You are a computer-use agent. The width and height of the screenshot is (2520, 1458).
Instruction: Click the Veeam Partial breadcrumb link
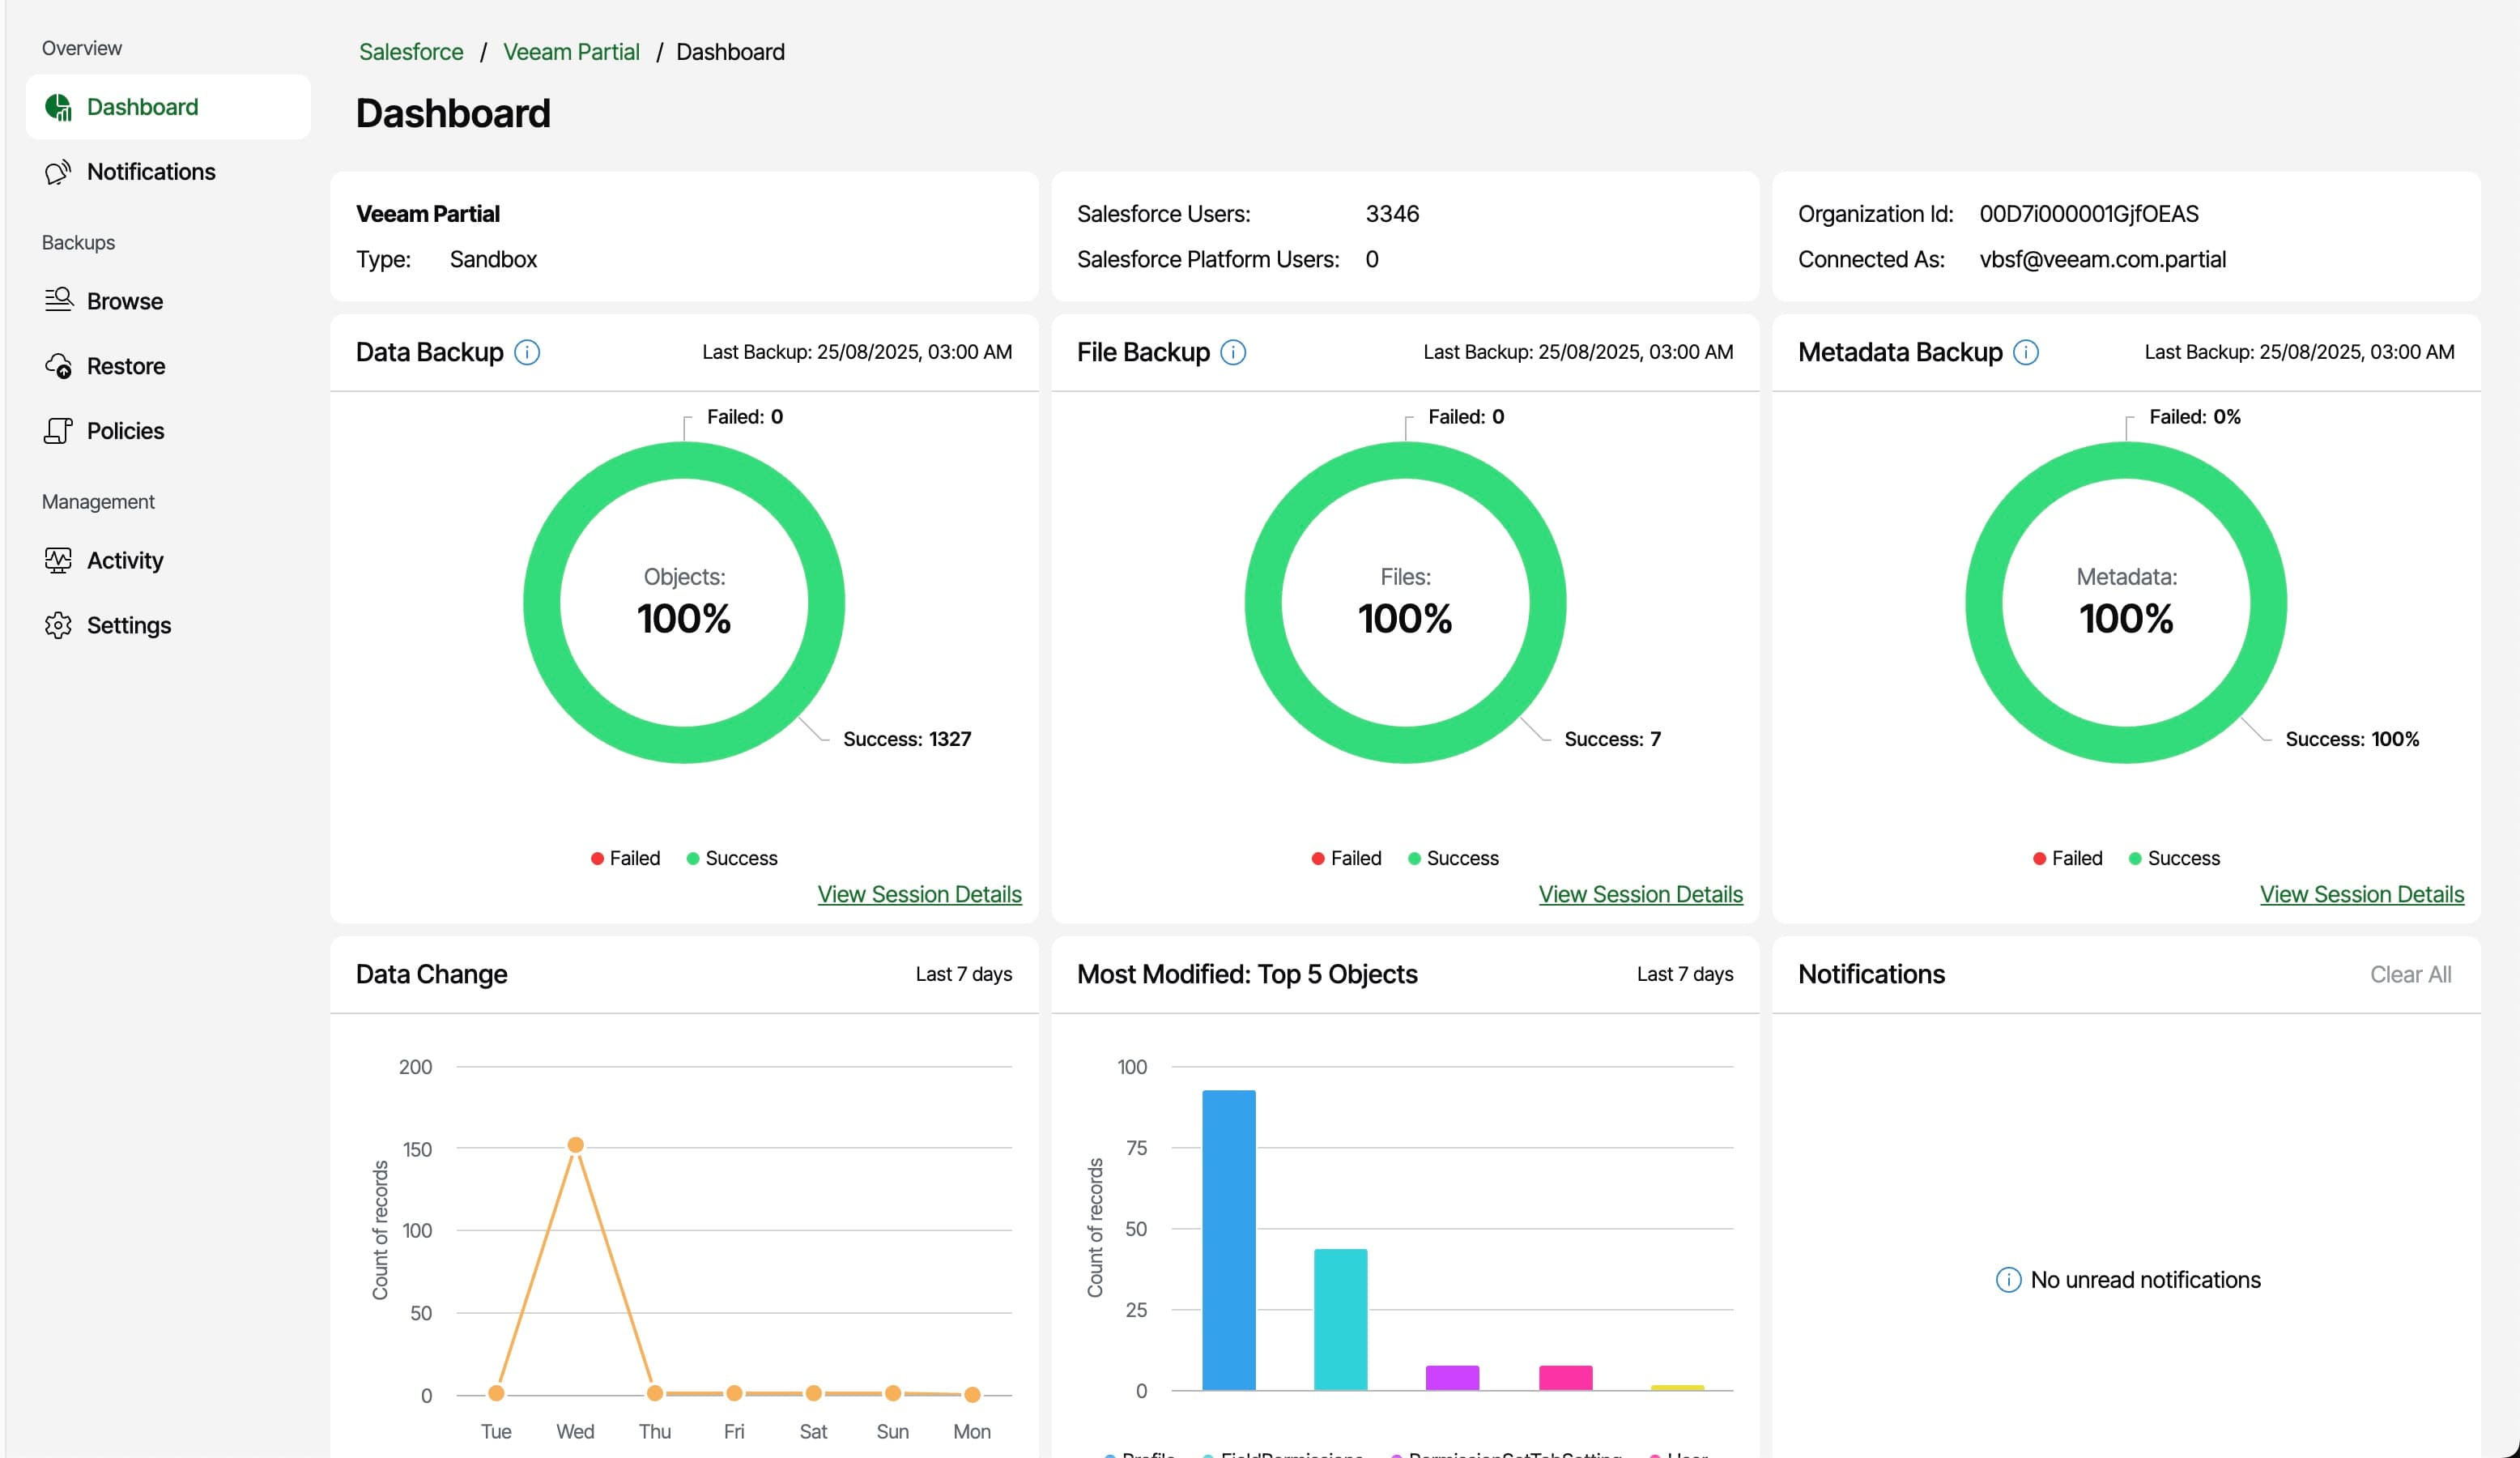[x=571, y=52]
